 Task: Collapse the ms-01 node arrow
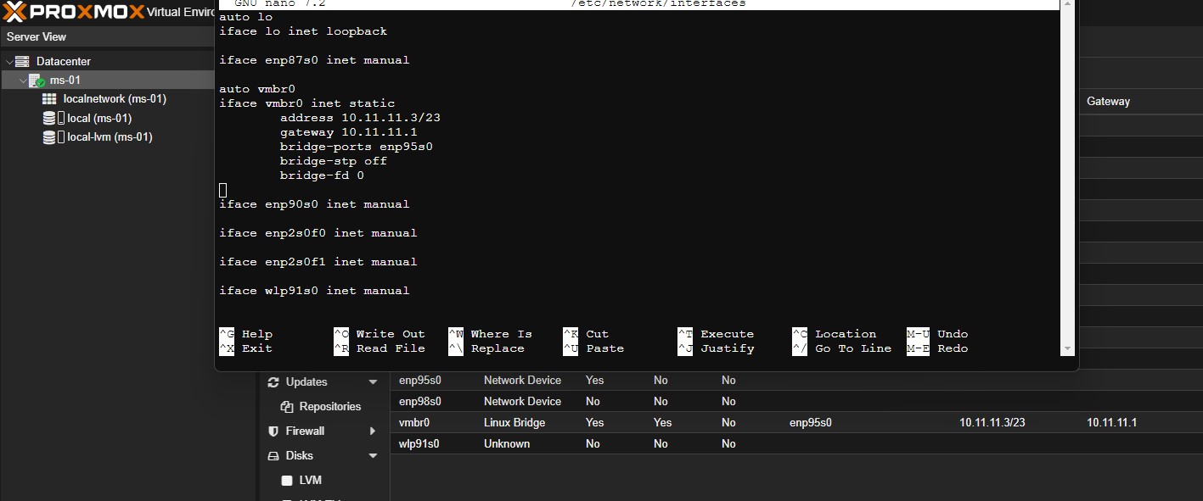pos(23,81)
